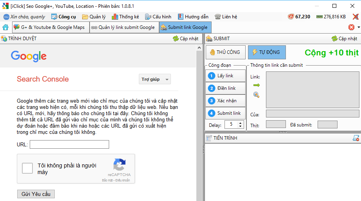Click the vertical splitter grip beside browser
Screen dimensions: 361x201
pyautogui.click(x=203, y=149)
